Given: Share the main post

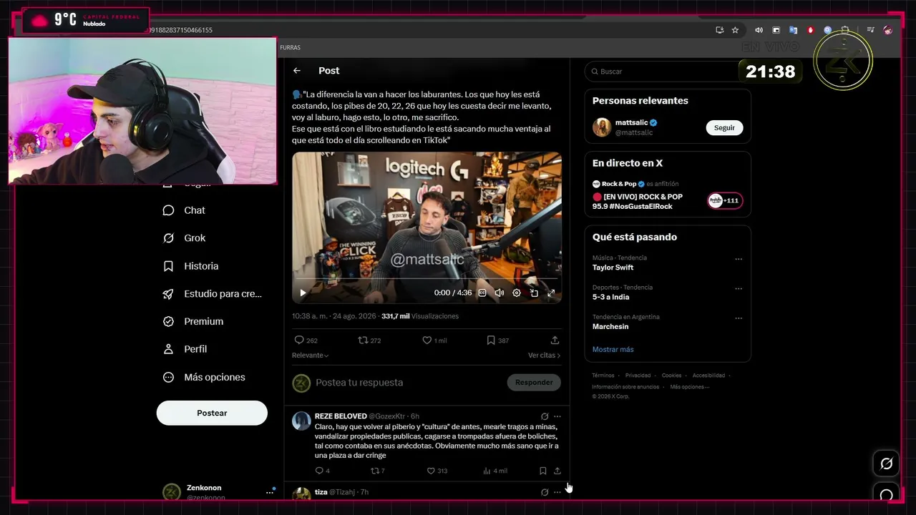Looking at the screenshot, I should pos(555,340).
